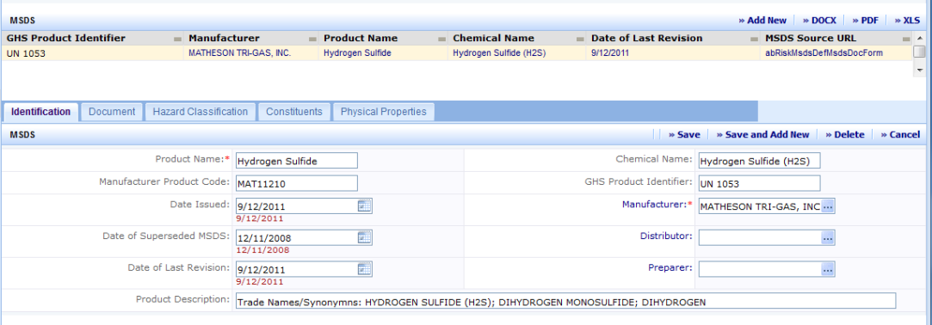Open MATHESON TRI-GAS, INC. manufacturer link
This screenshot has width=932, height=325.
pos(239,53)
